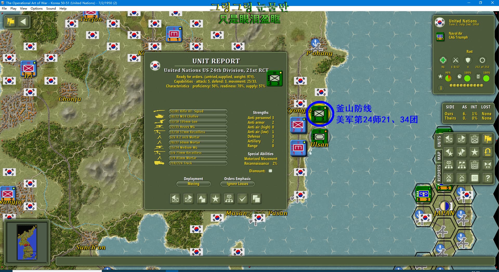Click the 10/22 M24 Chaffee equipment bar
Viewport: 499px width, 272px height.
pos(198,116)
